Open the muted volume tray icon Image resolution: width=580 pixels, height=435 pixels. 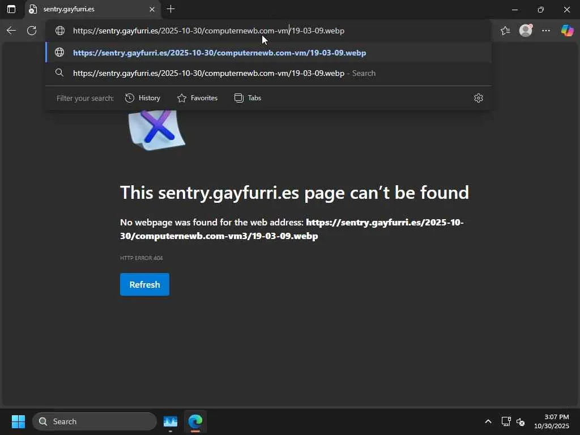pos(521,421)
